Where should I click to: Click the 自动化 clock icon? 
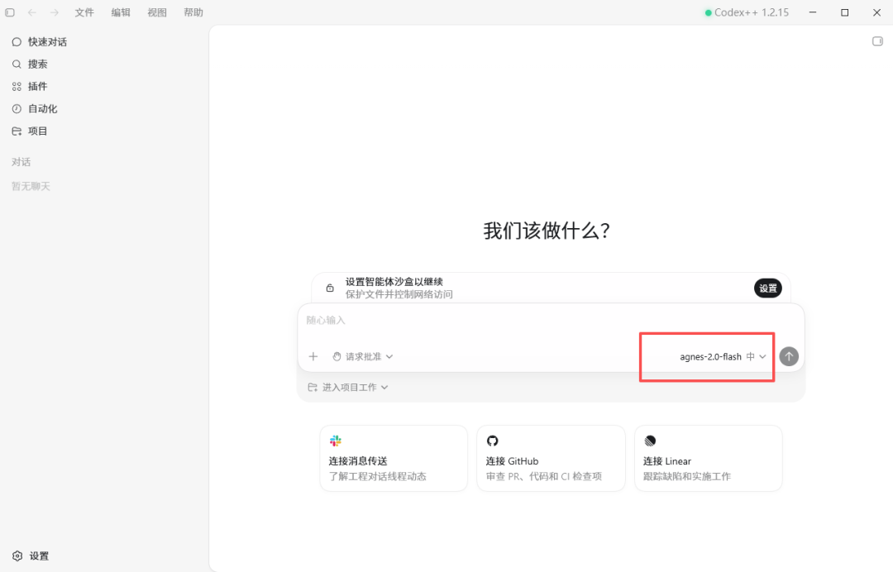click(x=17, y=108)
